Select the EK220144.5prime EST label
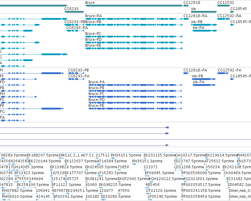The image size is (251, 201). (45, 161)
